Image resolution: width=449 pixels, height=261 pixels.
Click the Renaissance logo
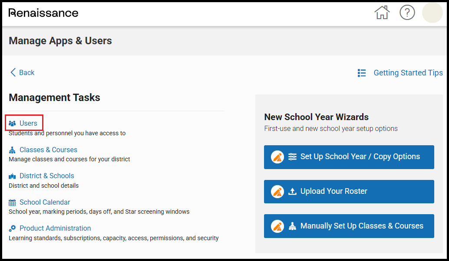point(43,13)
